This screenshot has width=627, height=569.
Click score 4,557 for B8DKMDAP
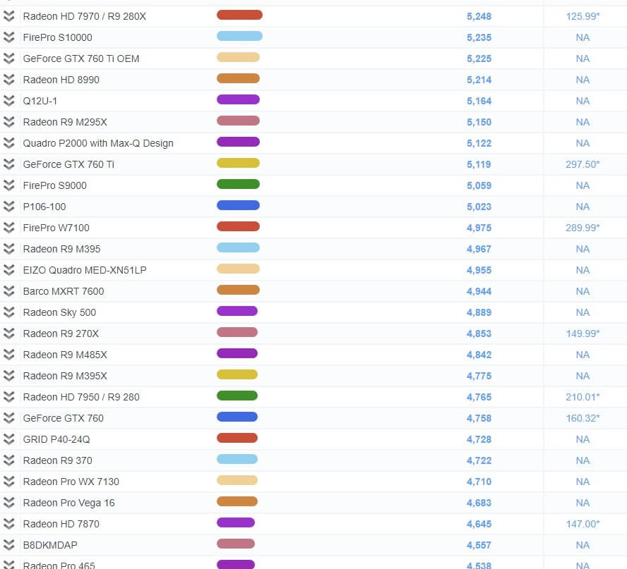click(x=479, y=546)
